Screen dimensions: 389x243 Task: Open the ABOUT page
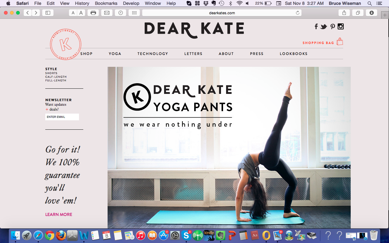coord(226,54)
